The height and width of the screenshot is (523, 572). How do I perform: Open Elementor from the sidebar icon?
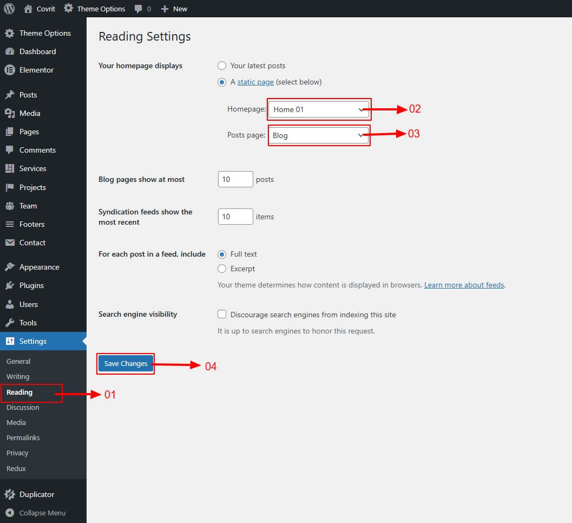(9, 70)
